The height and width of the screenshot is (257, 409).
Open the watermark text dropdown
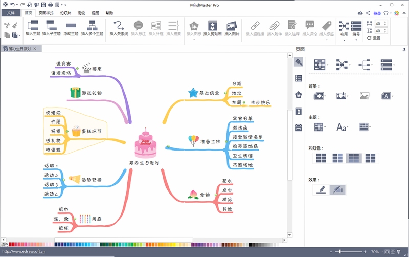coord(387,96)
